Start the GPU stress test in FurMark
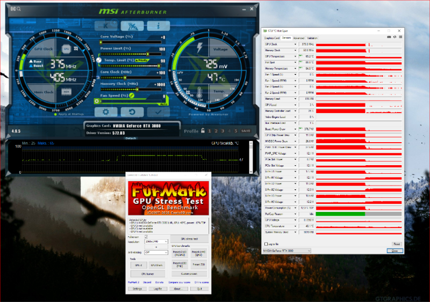The height and width of the screenshot is (302, 430). point(190,239)
